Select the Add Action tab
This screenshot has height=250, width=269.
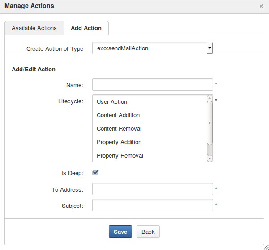(86, 28)
